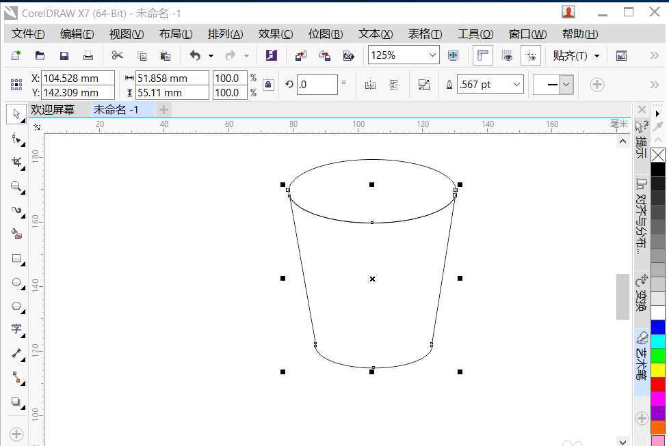Toggle the lock ratio padlock
This screenshot has height=446, width=669.
[x=268, y=85]
